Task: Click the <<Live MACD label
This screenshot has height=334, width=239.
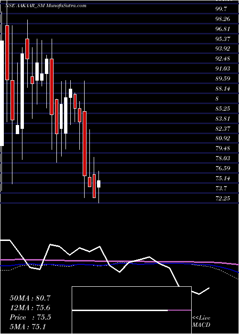Action: point(201,322)
